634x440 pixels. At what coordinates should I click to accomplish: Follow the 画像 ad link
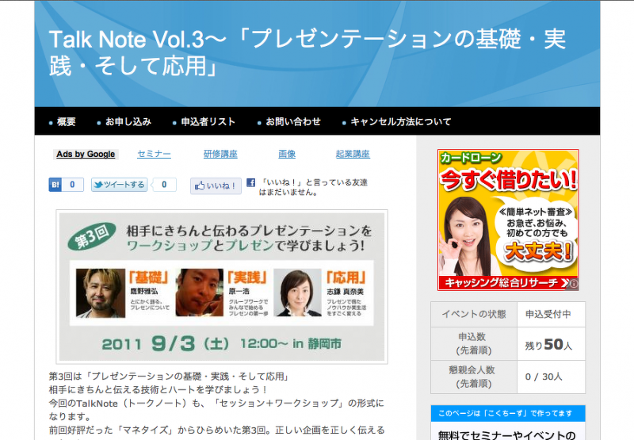tap(287, 154)
